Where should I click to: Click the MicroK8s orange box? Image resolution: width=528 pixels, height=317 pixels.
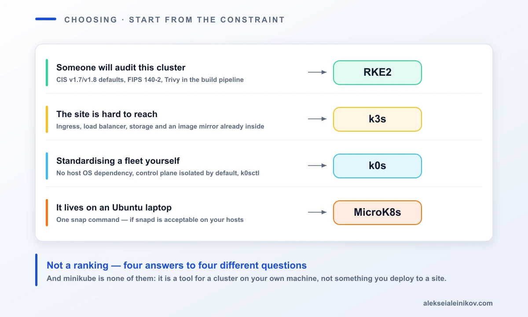tap(378, 213)
